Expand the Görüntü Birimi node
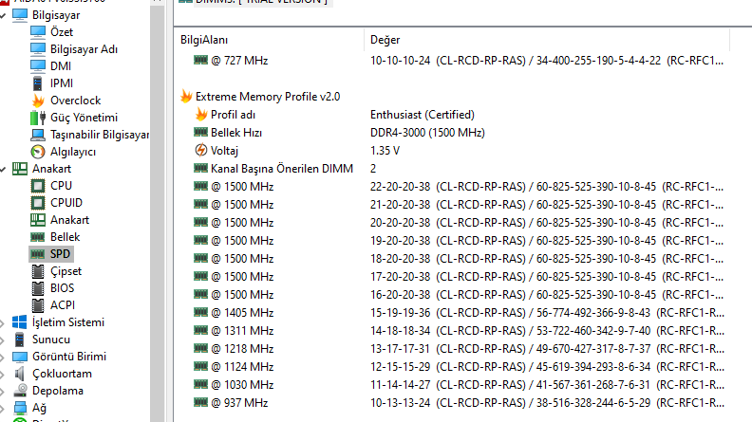752x422 pixels. (x=5, y=357)
